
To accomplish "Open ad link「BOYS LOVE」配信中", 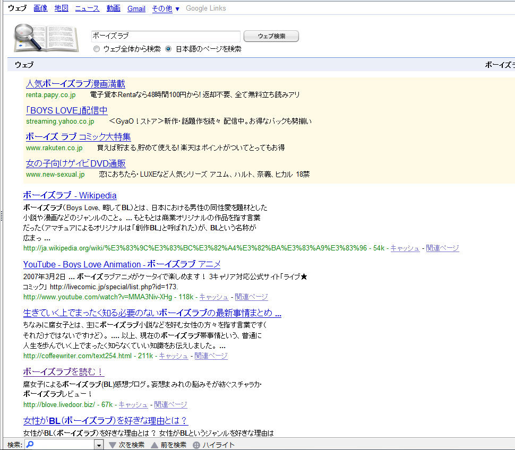I will coord(67,110).
